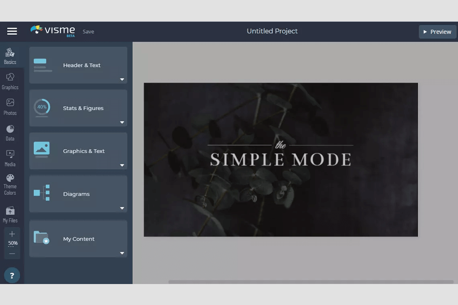
Task: Open the Theme Colors panel
Action: pyautogui.click(x=10, y=185)
